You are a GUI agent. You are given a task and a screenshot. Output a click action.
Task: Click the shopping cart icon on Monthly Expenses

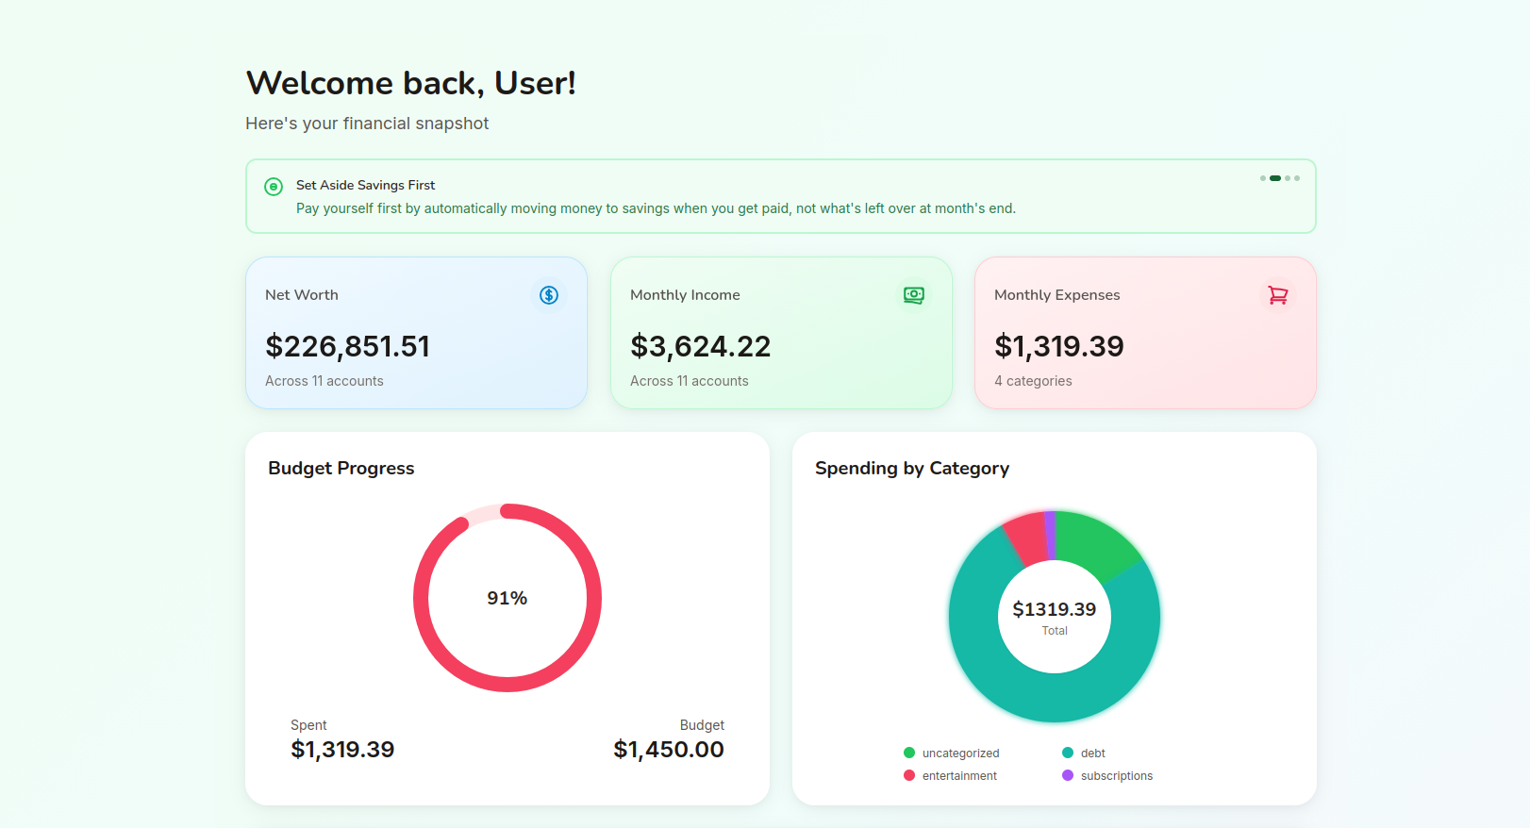coord(1278,295)
